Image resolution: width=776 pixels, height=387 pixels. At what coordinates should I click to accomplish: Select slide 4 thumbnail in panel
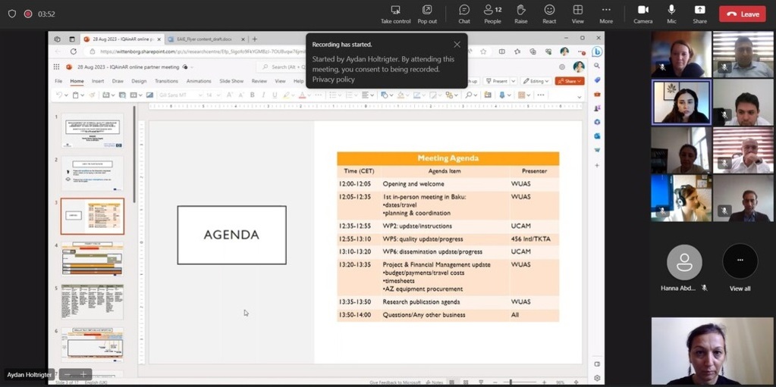(93, 259)
